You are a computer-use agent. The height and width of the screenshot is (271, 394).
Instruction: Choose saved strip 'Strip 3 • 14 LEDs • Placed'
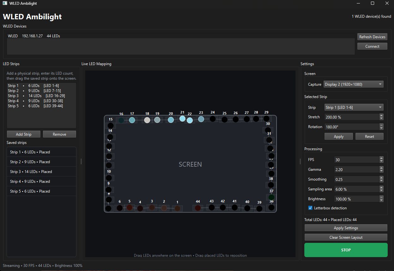(x=41, y=172)
